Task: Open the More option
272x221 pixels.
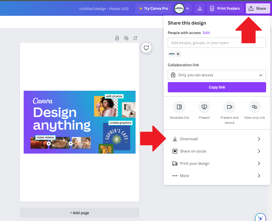Action: [x=217, y=176]
